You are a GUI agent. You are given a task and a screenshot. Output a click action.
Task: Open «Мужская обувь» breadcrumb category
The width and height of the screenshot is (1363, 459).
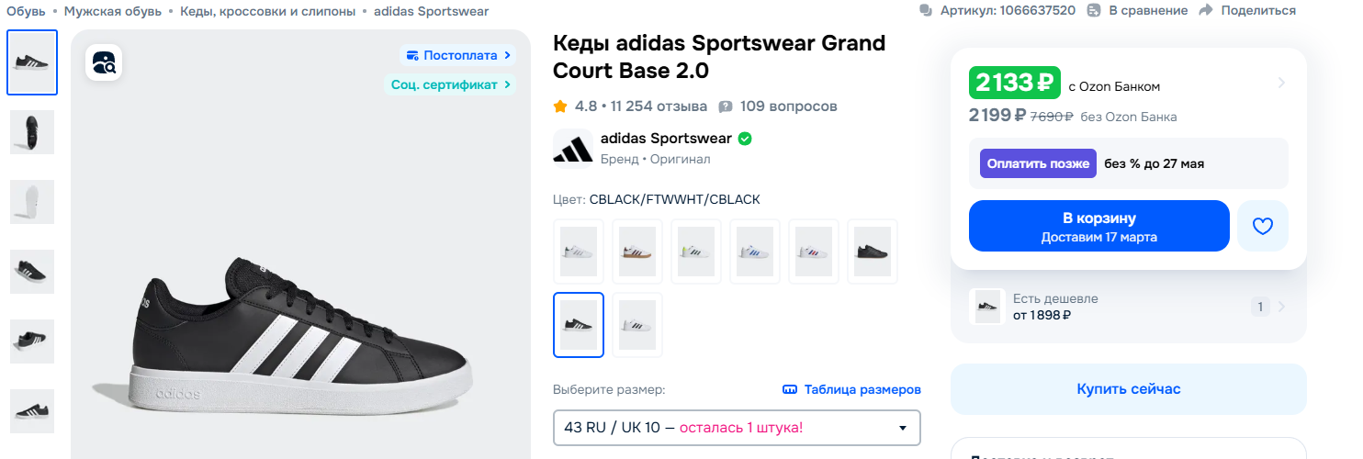[x=112, y=11]
